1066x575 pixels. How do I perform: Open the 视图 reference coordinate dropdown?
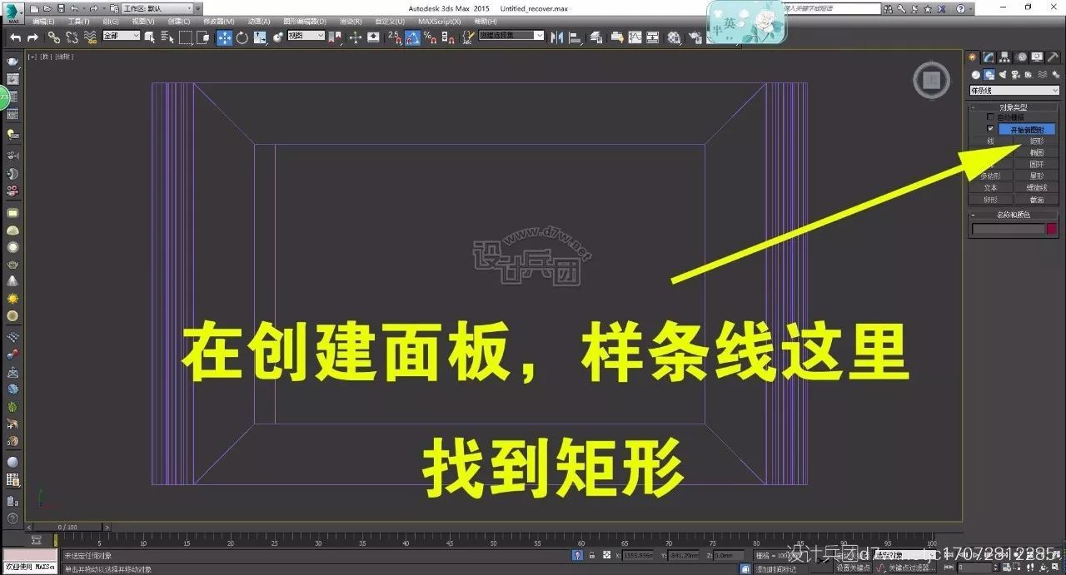coord(306,37)
